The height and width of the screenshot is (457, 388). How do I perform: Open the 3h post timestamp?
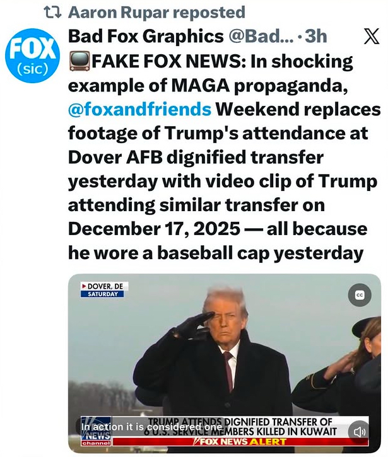pos(316,36)
